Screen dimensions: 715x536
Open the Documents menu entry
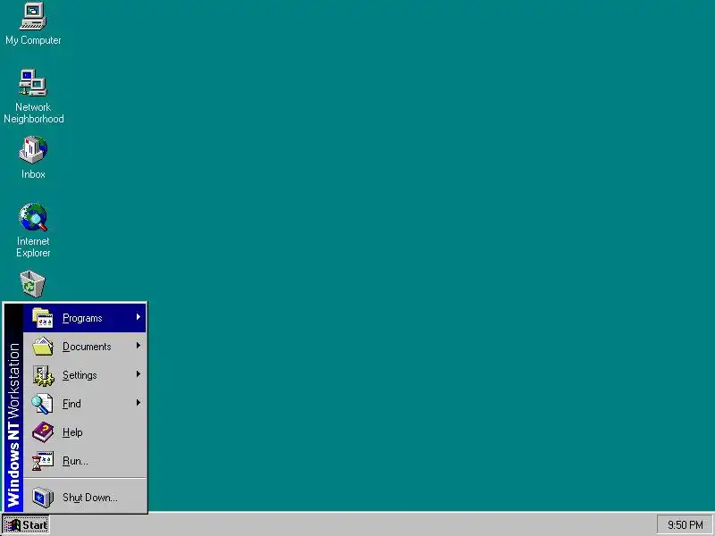pyautogui.click(x=85, y=347)
